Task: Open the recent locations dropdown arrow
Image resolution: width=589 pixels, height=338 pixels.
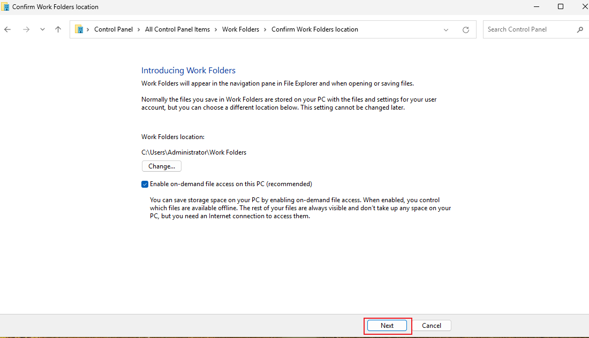Action: coord(42,29)
